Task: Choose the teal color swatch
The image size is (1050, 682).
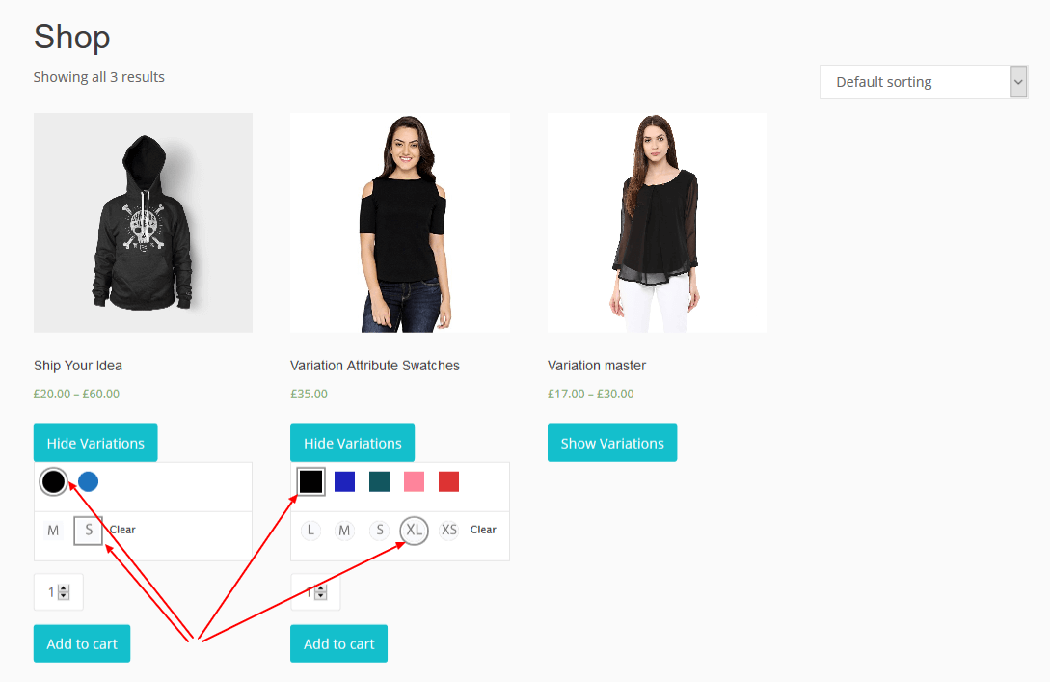Action: coord(379,481)
